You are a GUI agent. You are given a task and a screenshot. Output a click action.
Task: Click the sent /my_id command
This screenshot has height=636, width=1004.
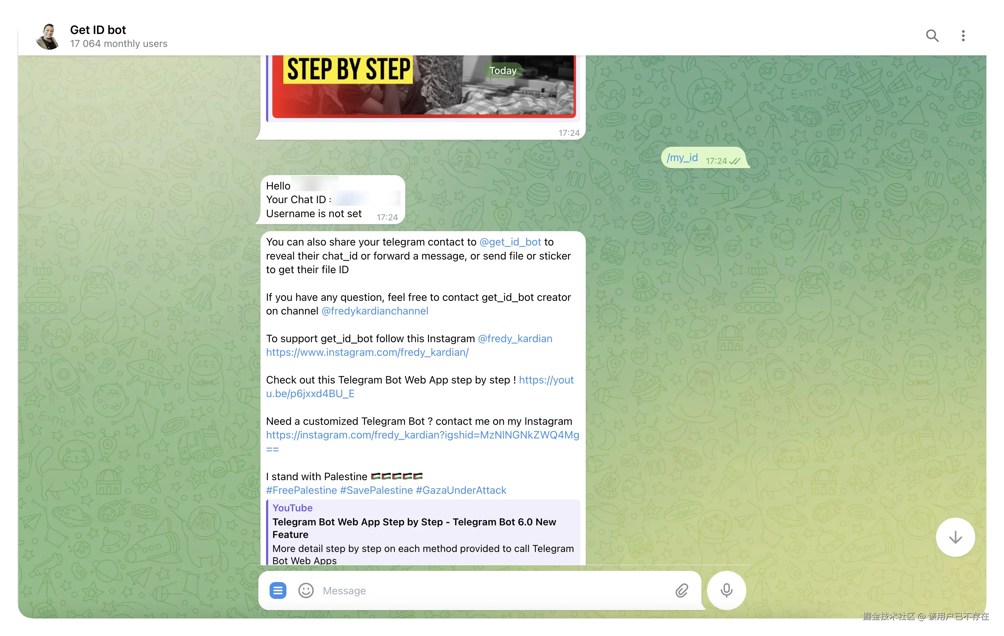click(682, 158)
